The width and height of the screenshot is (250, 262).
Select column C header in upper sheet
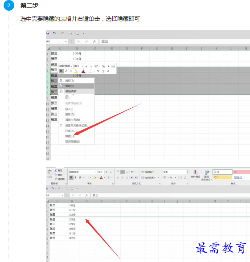coord(95,49)
